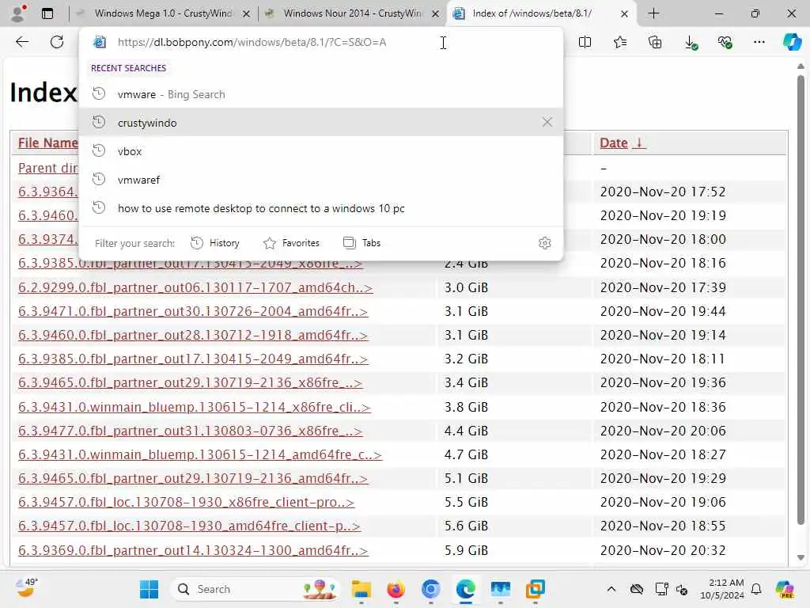The height and width of the screenshot is (608, 810).
Task: Download 6.3.9385.0 fbl_partner_out17 amd64 file
Action: [193, 359]
